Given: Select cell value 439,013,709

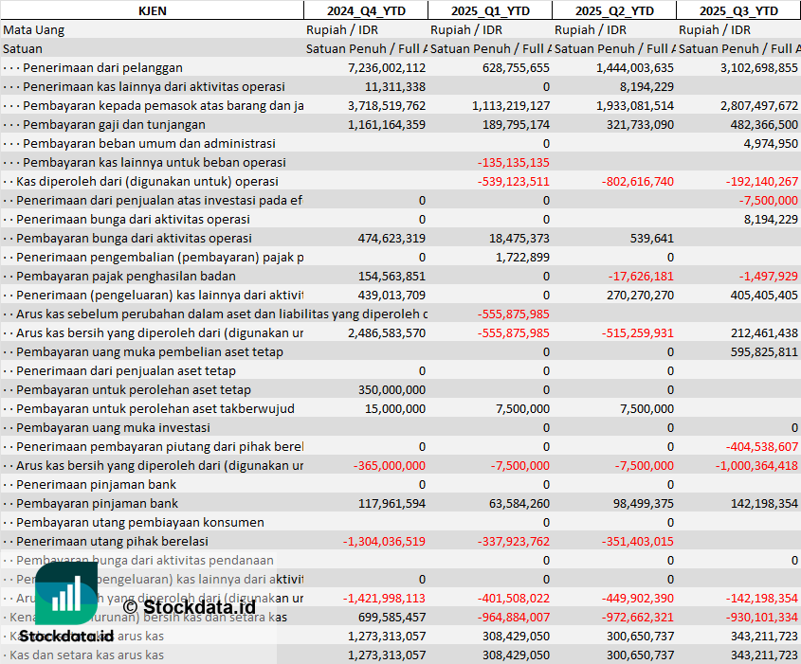Looking at the screenshot, I should (391, 295).
